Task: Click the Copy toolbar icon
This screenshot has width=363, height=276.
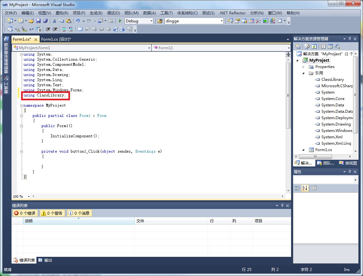Action: click(61, 21)
